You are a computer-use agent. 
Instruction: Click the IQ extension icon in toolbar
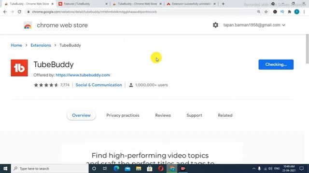coord(282,12)
